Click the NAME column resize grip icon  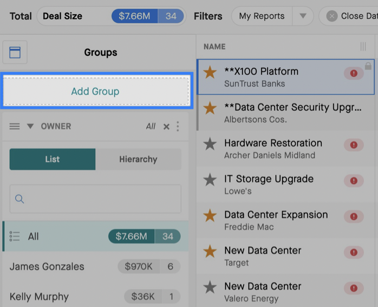pyautogui.click(x=363, y=47)
